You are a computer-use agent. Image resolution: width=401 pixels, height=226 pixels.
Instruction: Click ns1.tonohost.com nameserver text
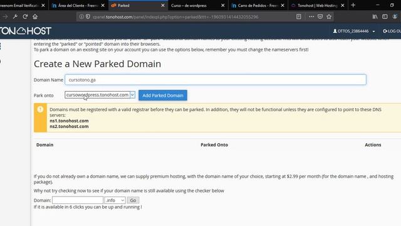69,121
